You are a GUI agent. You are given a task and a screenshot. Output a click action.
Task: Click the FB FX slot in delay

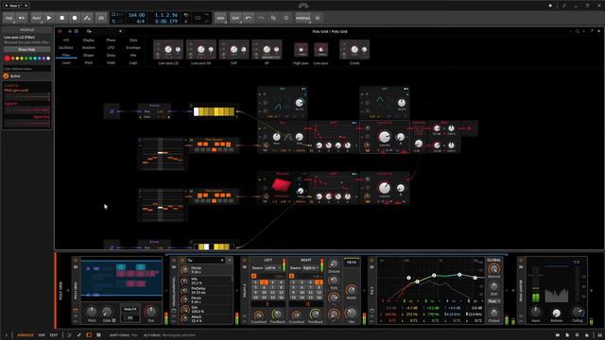pos(352,263)
